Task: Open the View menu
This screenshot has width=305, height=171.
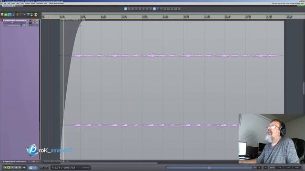Action: 9,3
